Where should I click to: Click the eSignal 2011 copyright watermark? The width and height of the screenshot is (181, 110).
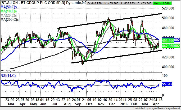(9, 70)
